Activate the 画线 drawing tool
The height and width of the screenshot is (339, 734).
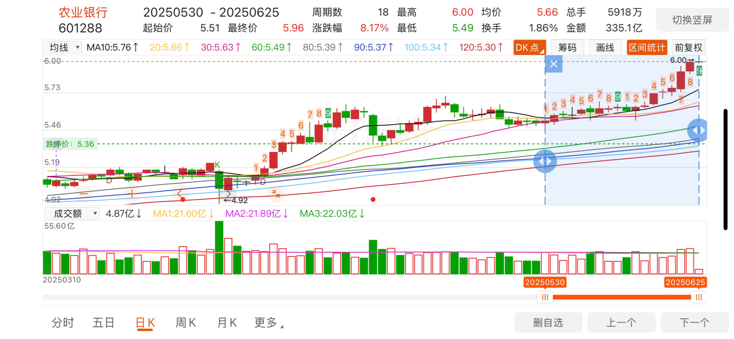605,48
